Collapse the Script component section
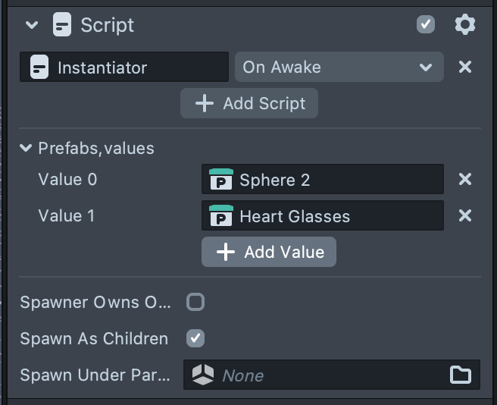497x405 pixels. pos(31,25)
